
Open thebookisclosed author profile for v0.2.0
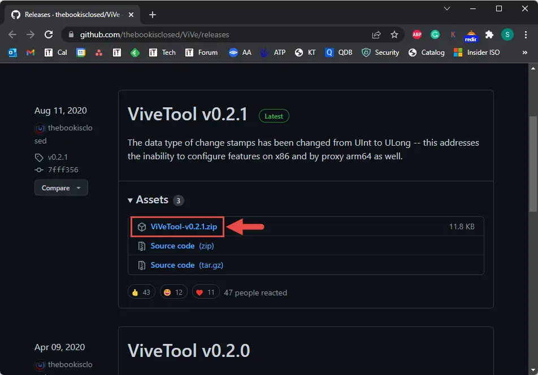[x=63, y=365]
